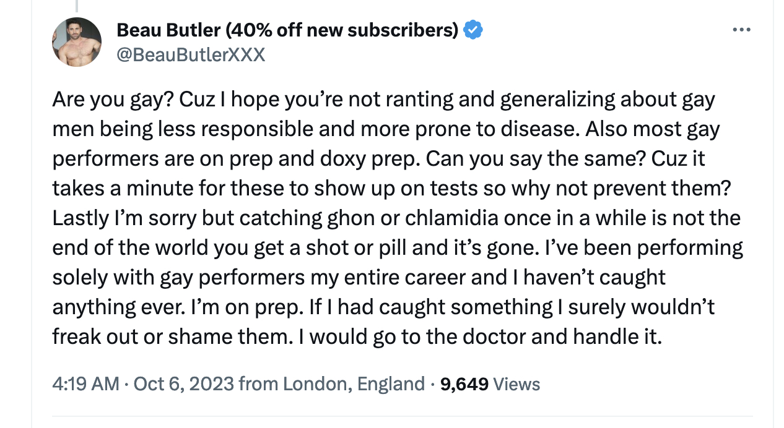Image resolution: width=784 pixels, height=428 pixels.
Task: Open Beau Butler's profile avatar
Action: tap(77, 41)
